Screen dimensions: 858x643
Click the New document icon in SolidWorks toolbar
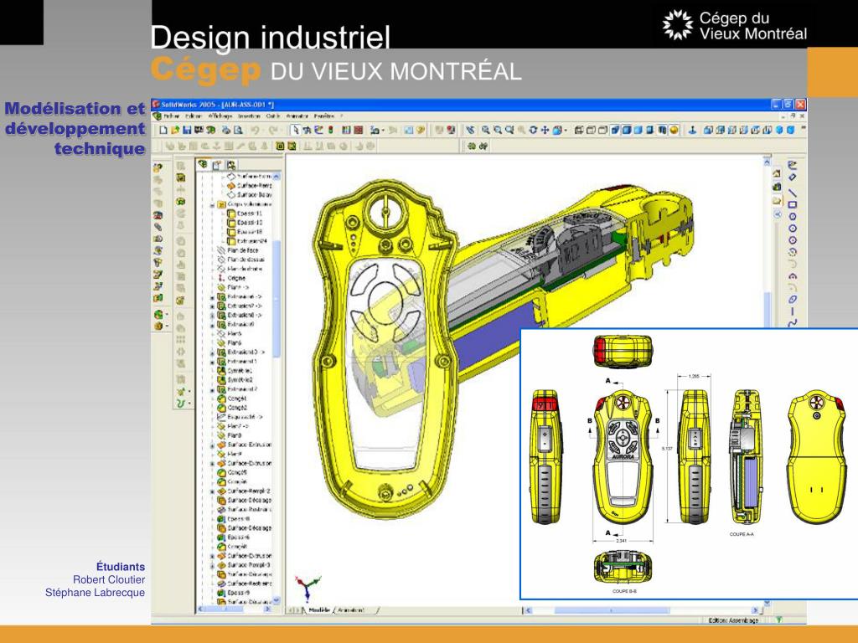(x=163, y=130)
